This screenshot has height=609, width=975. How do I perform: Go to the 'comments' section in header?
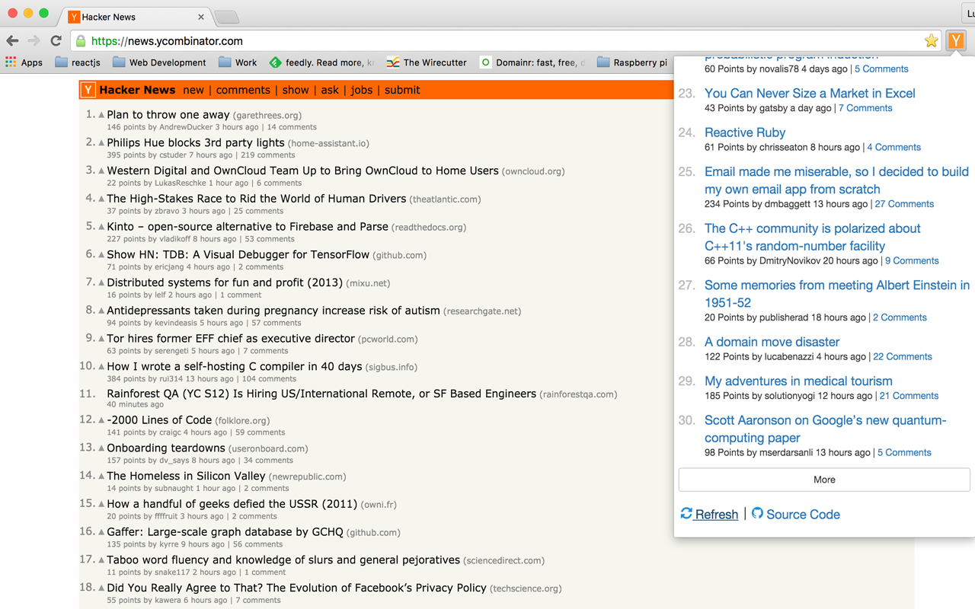(243, 90)
